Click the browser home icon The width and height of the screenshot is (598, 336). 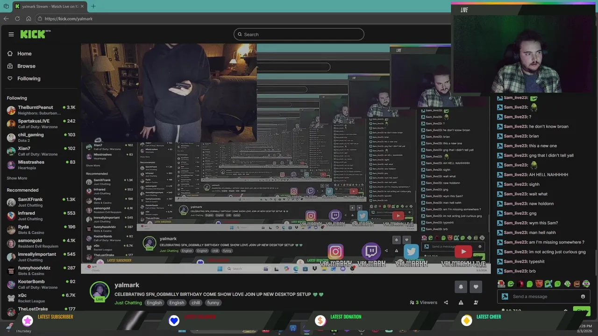coord(28,19)
